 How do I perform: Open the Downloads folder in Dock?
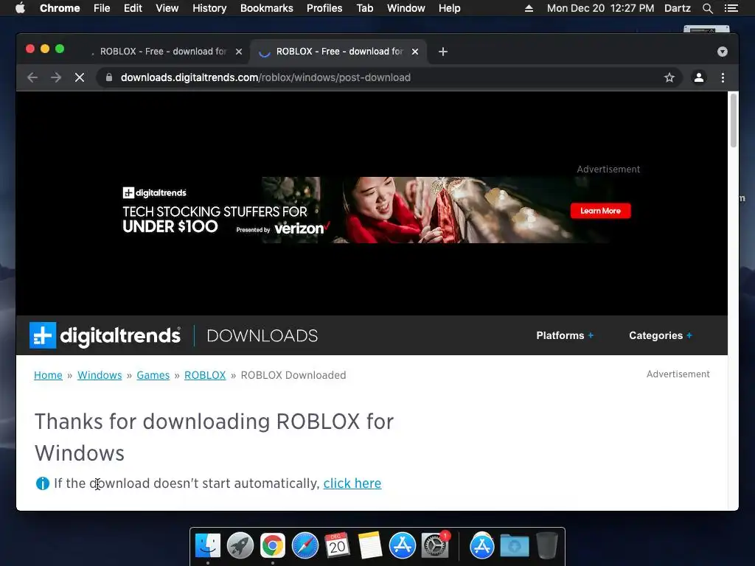point(514,545)
